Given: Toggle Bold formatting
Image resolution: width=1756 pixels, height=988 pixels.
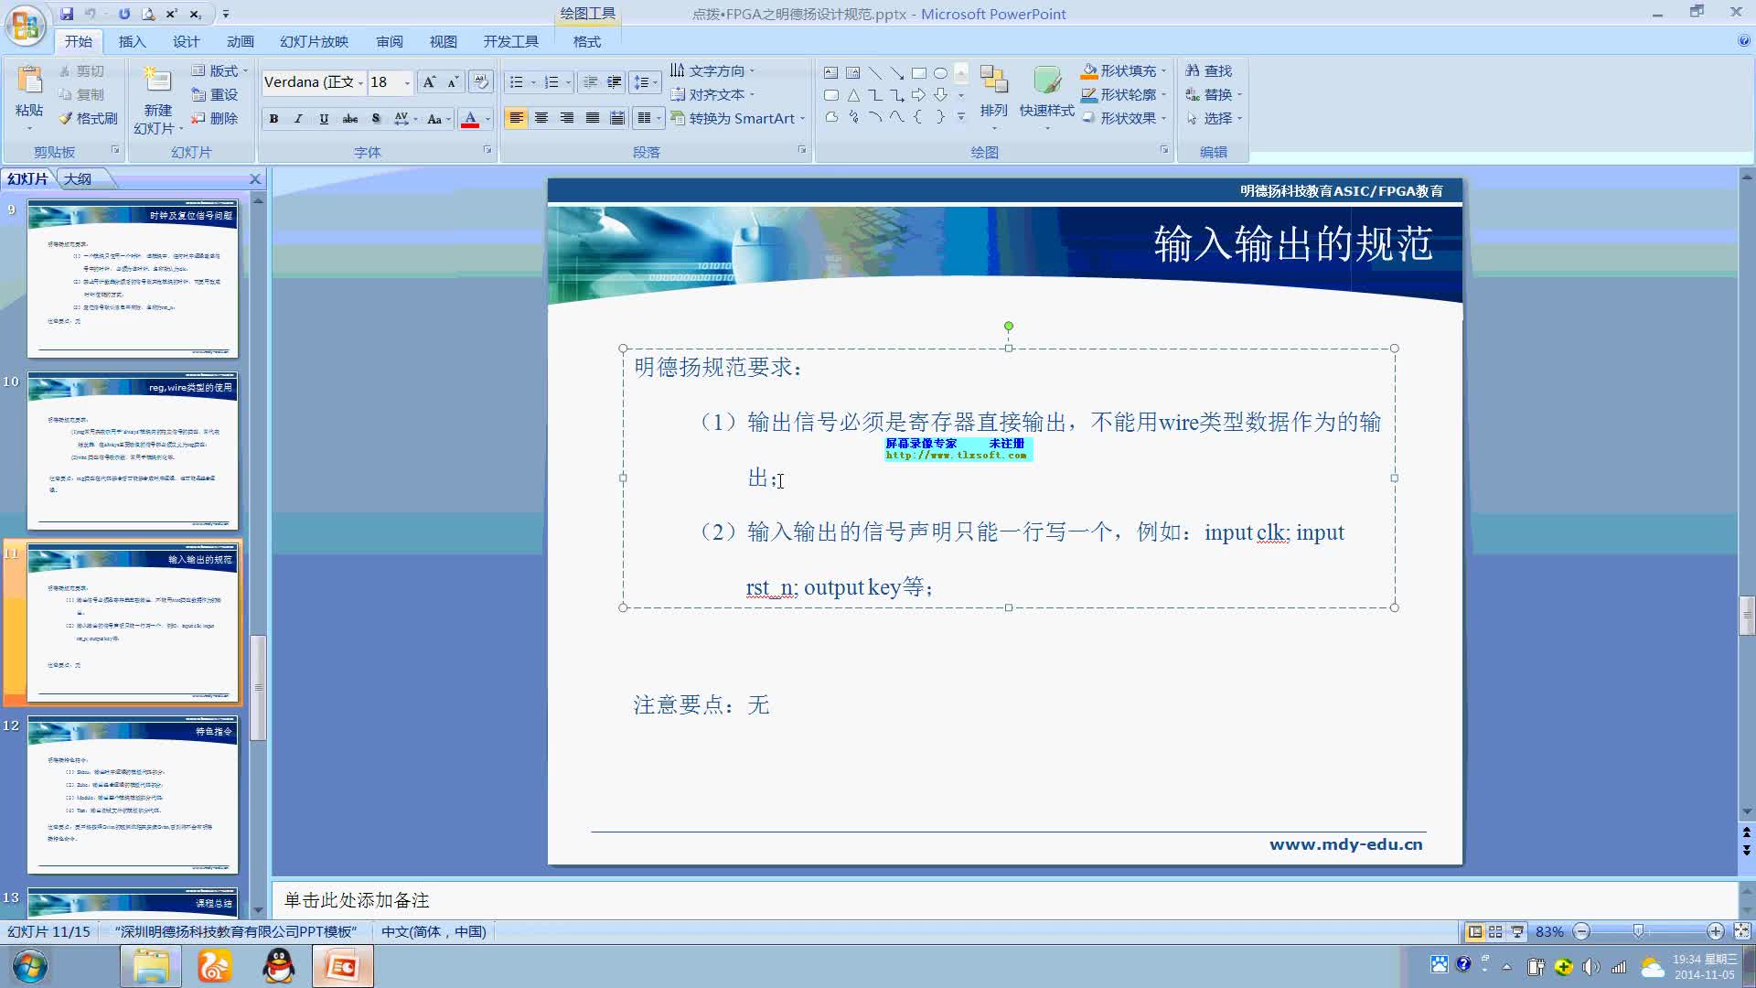Looking at the screenshot, I should pos(273,119).
